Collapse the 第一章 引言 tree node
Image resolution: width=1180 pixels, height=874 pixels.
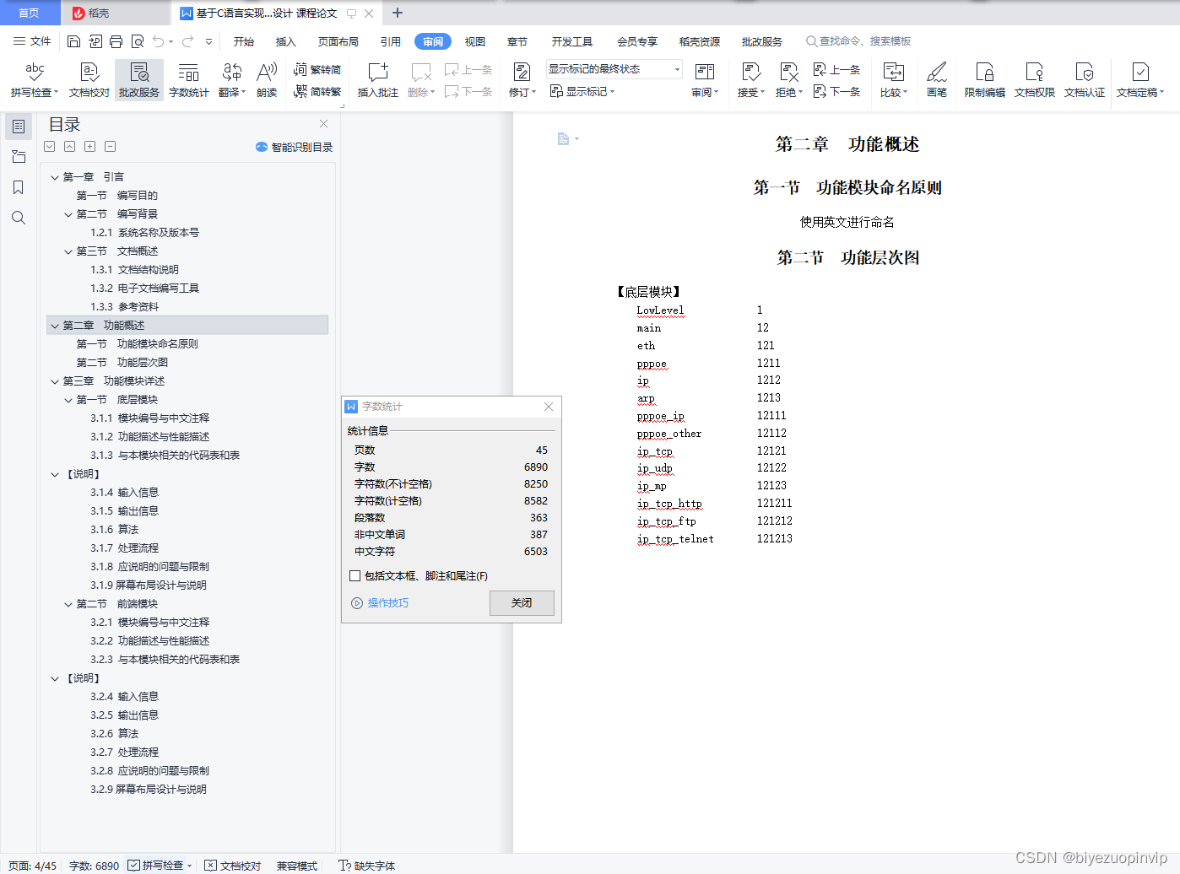pyautogui.click(x=55, y=177)
